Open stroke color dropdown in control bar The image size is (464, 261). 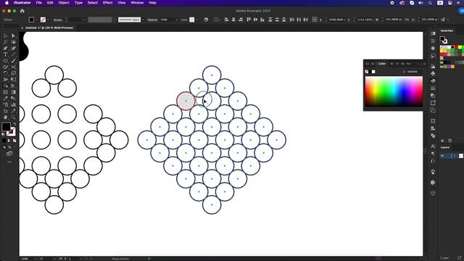[x=48, y=20]
